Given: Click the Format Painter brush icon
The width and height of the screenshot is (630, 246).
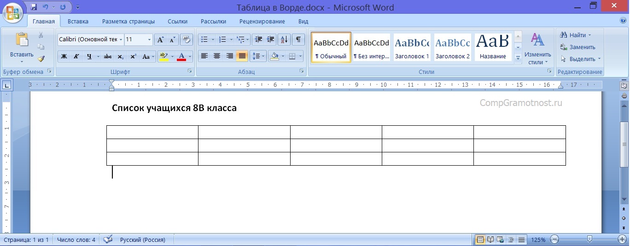Looking at the screenshot, I should click(x=41, y=59).
